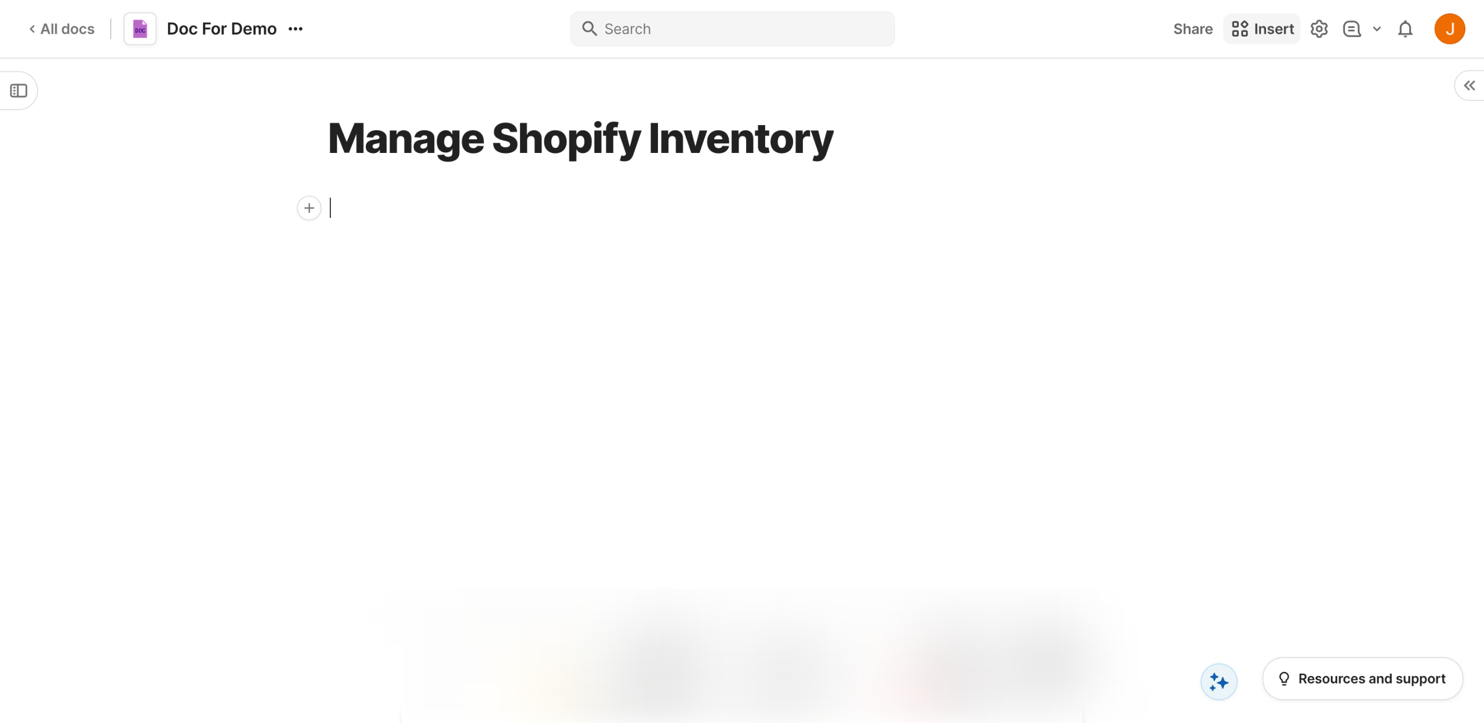This screenshot has width=1484, height=723.
Task: Open the AI assistant sparkle button
Action: [1219, 682]
